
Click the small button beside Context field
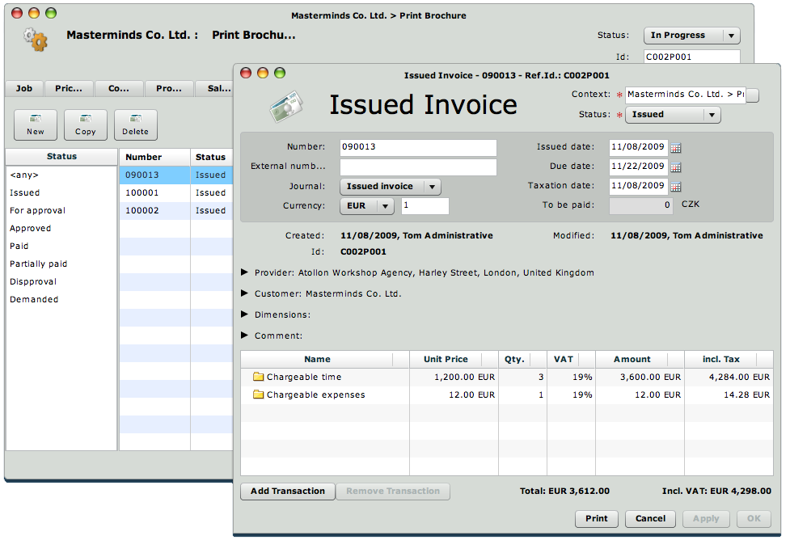[x=752, y=95]
